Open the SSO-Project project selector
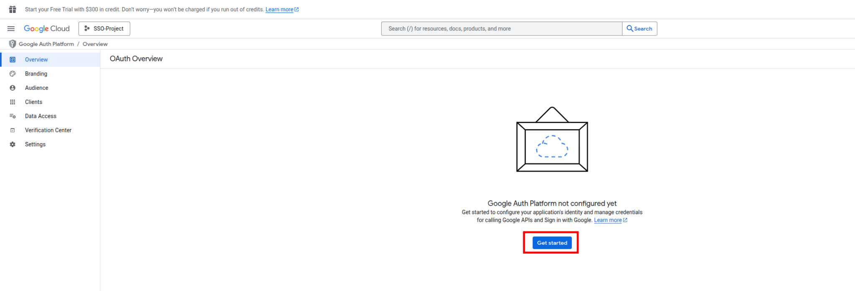855x291 pixels. (x=104, y=28)
